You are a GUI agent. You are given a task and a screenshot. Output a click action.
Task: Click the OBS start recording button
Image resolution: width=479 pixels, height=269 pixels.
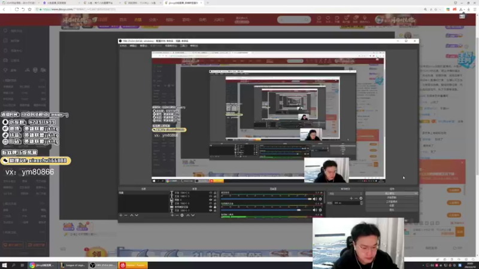[392, 198]
